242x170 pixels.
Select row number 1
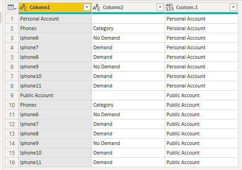(x=12, y=19)
